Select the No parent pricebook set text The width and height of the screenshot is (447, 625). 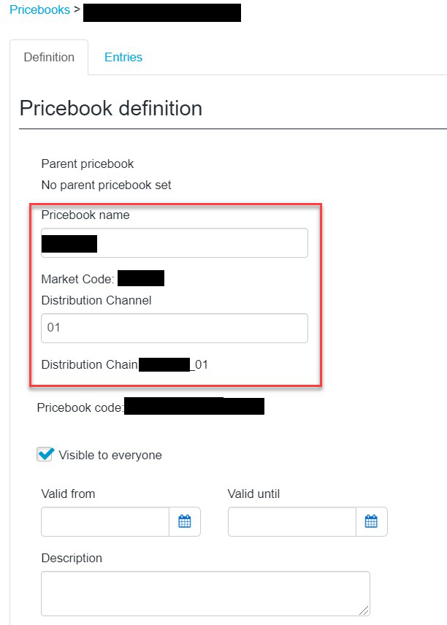coord(107,185)
